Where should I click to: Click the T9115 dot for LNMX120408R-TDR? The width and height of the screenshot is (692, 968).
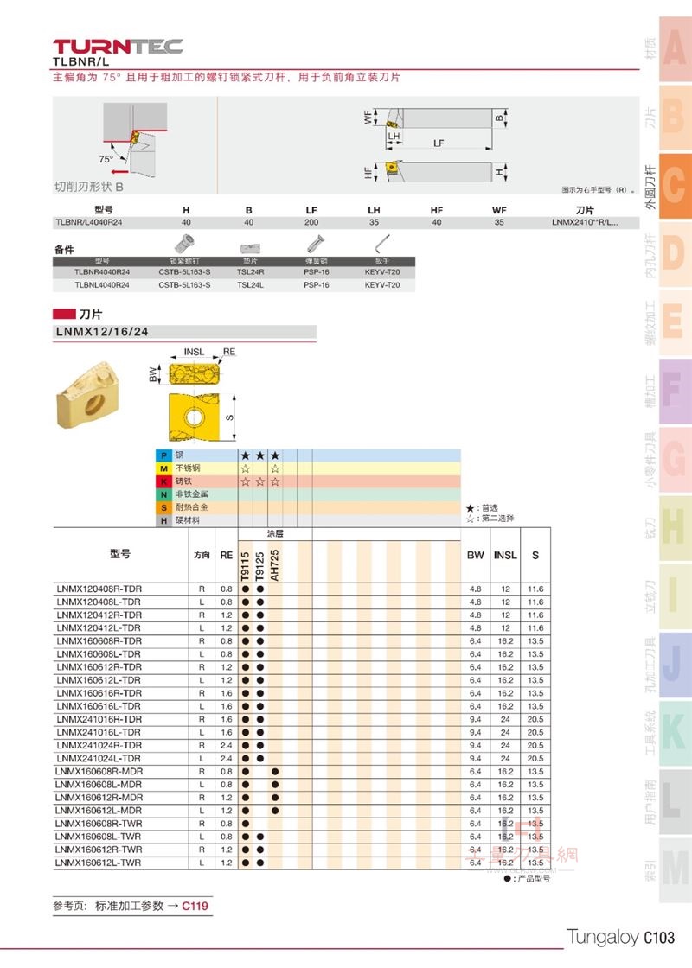246,589
